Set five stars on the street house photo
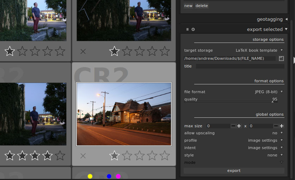 tap(165, 155)
